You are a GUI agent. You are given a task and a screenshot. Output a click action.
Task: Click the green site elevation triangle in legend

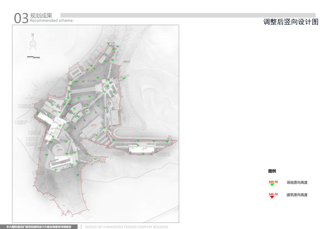tap(272, 185)
